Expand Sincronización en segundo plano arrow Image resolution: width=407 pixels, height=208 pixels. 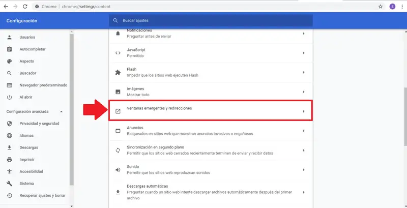(x=303, y=150)
